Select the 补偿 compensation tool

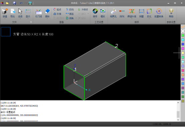tap(57, 14)
